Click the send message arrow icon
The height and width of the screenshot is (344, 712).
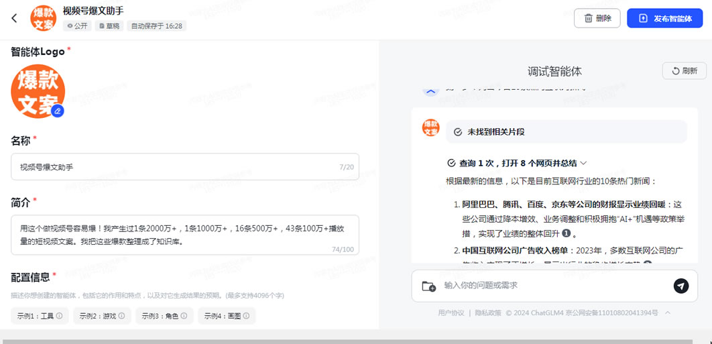point(680,286)
